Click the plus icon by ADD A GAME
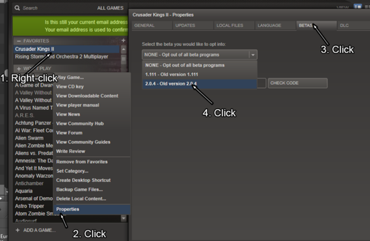Image resolution: width=370 pixels, height=241 pixels. click(x=18, y=230)
